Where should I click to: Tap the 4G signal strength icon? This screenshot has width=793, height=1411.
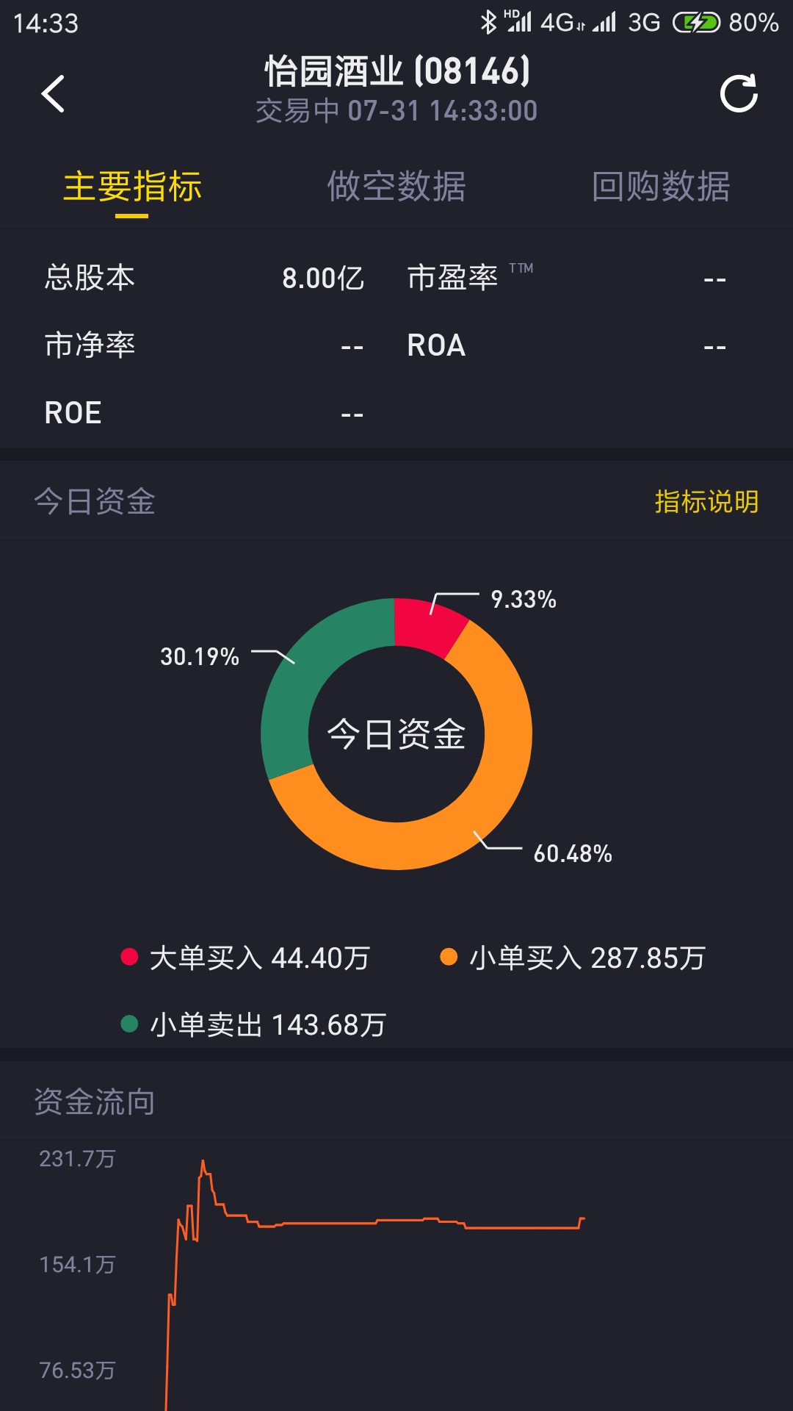coord(519,22)
